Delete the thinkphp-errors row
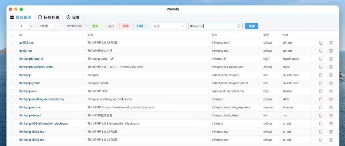Viewport: 345px width, 146px height. click(331, 107)
